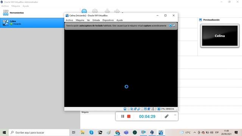Open the Máquina menu in the Celina VM window
This screenshot has width=242, height=136.
(x=80, y=20)
